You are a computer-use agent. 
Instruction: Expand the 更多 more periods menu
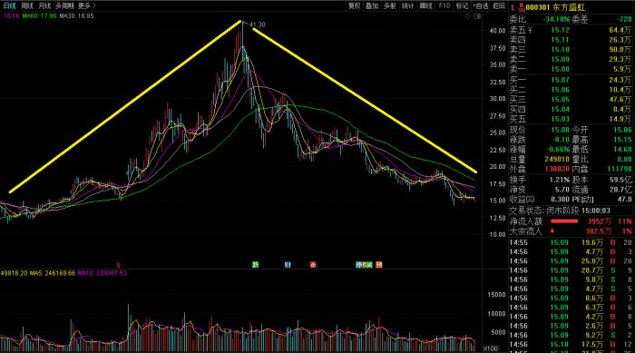[x=87, y=5]
